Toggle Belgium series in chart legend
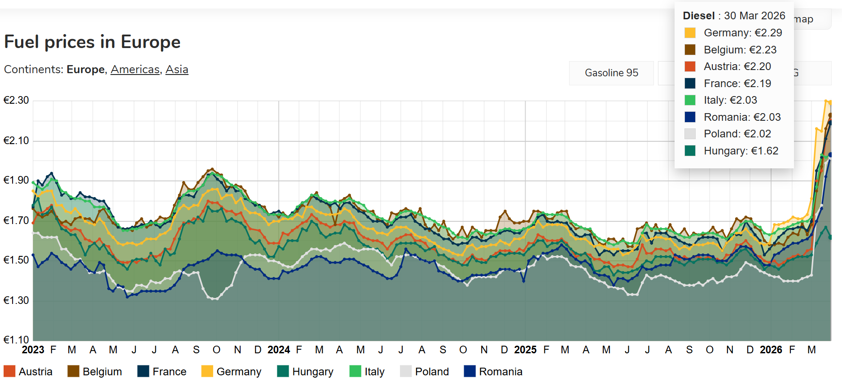The width and height of the screenshot is (842, 378). coord(95,372)
